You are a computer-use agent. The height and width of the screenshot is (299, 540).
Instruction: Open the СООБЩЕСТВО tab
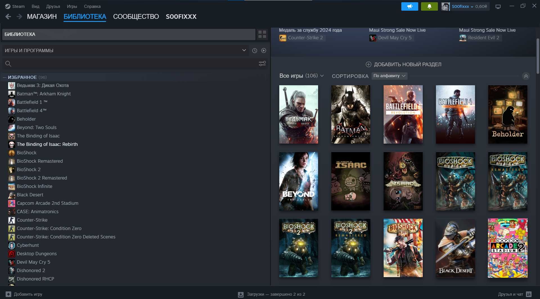(x=136, y=17)
